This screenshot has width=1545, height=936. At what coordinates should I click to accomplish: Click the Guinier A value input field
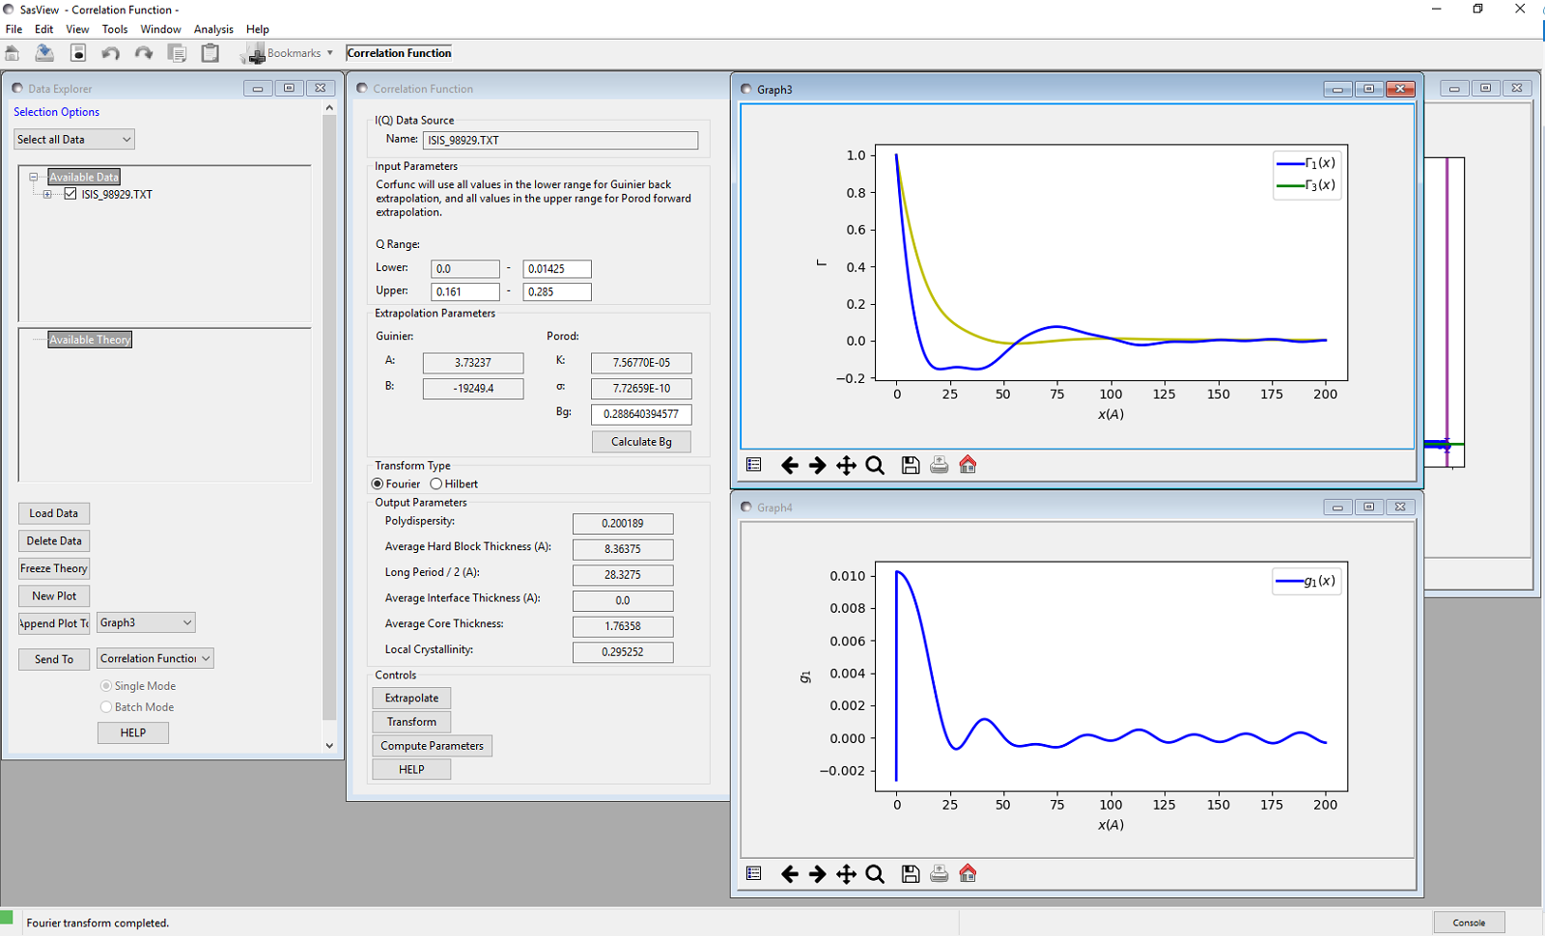click(x=473, y=363)
